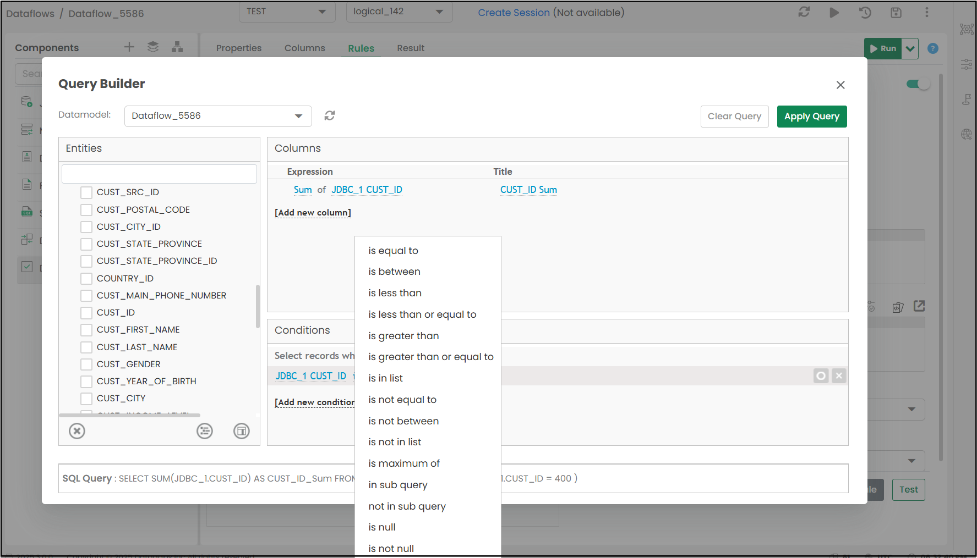Select 'is between' operator option
This screenshot has width=977, height=558.
(x=394, y=272)
